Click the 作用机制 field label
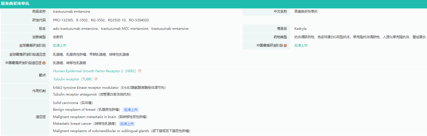Image resolution: width=427 pixels, height=136 pixels. click(x=39, y=91)
